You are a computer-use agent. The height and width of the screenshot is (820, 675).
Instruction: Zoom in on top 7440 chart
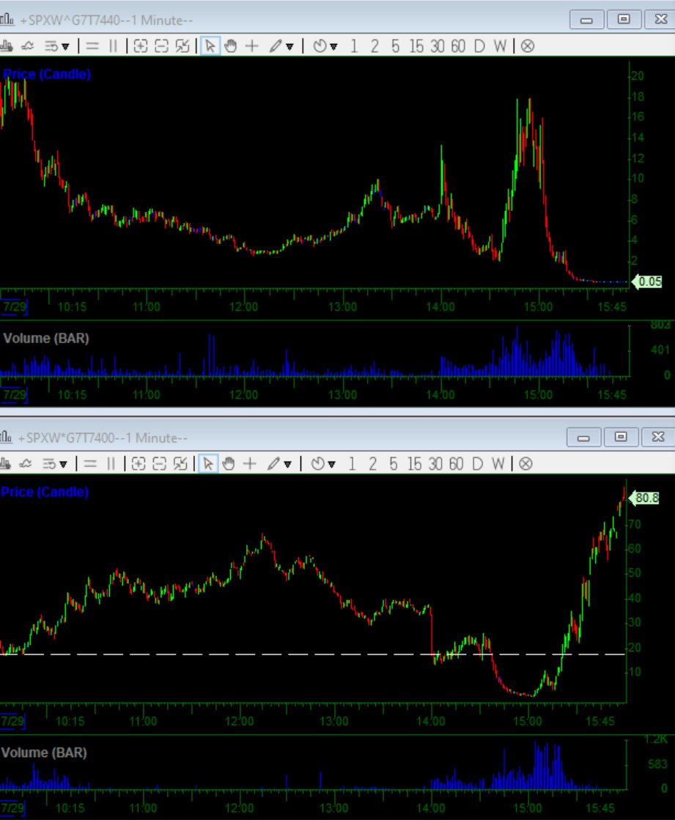[x=141, y=46]
